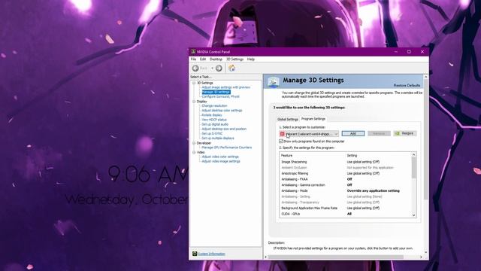Open Set up digital audio task
Image resolution: width=481 pixels, height=271 pixels.
tap(215, 124)
